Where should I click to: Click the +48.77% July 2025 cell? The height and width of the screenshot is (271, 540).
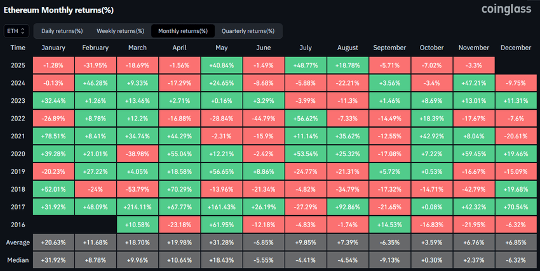[x=306, y=64]
